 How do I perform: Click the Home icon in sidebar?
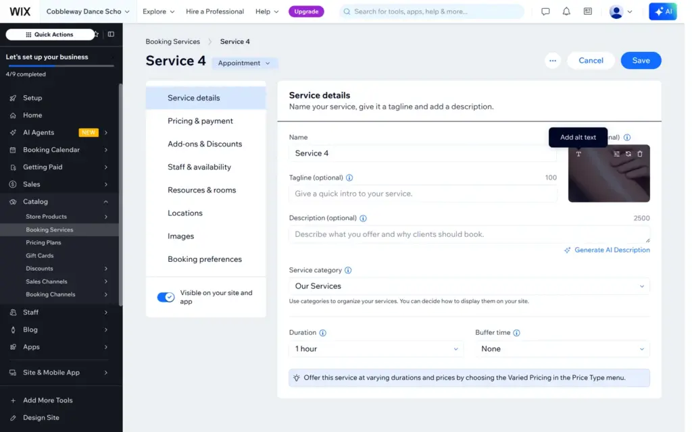click(x=13, y=115)
